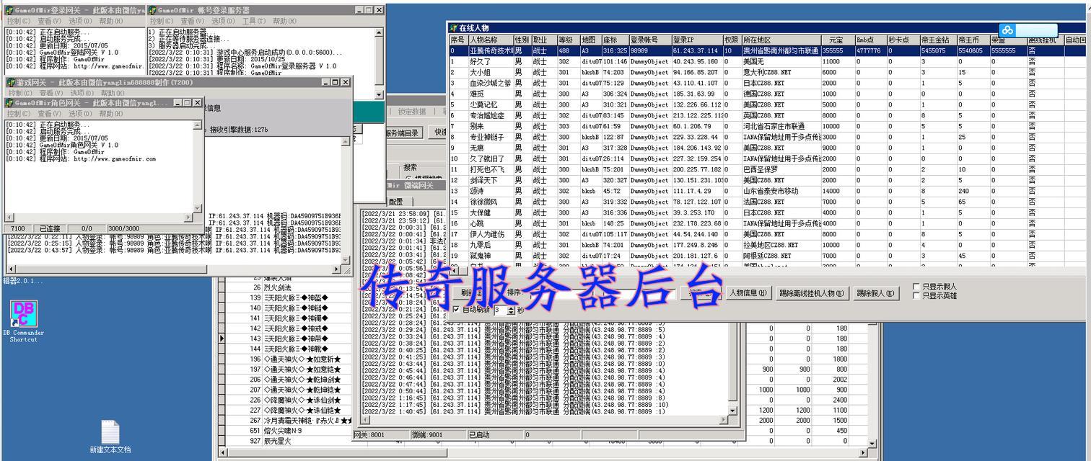This screenshot has height=461, width=1091.
Task: Select item row 熔火尖啸N9
Action: click(289, 431)
